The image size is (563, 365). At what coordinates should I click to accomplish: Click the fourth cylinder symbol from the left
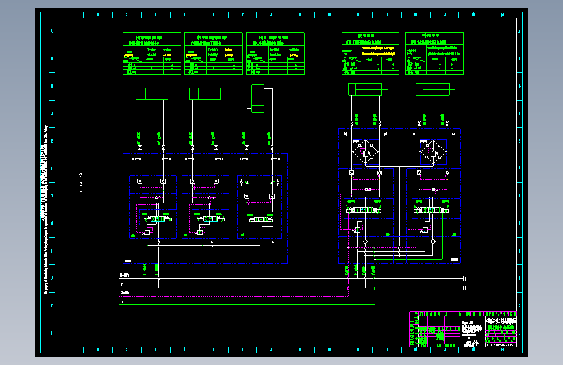(368, 90)
